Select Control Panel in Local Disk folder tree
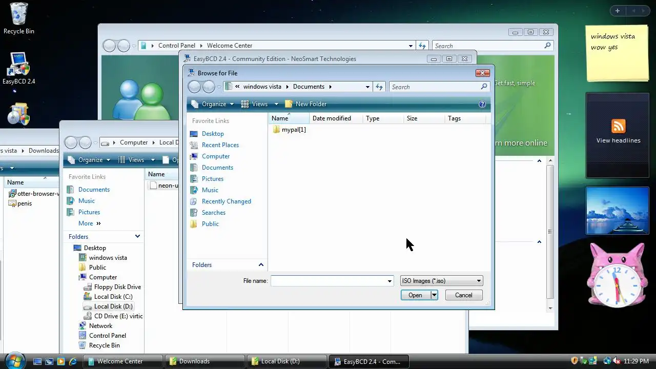Screen dimensions: 656x369 tap(108, 336)
